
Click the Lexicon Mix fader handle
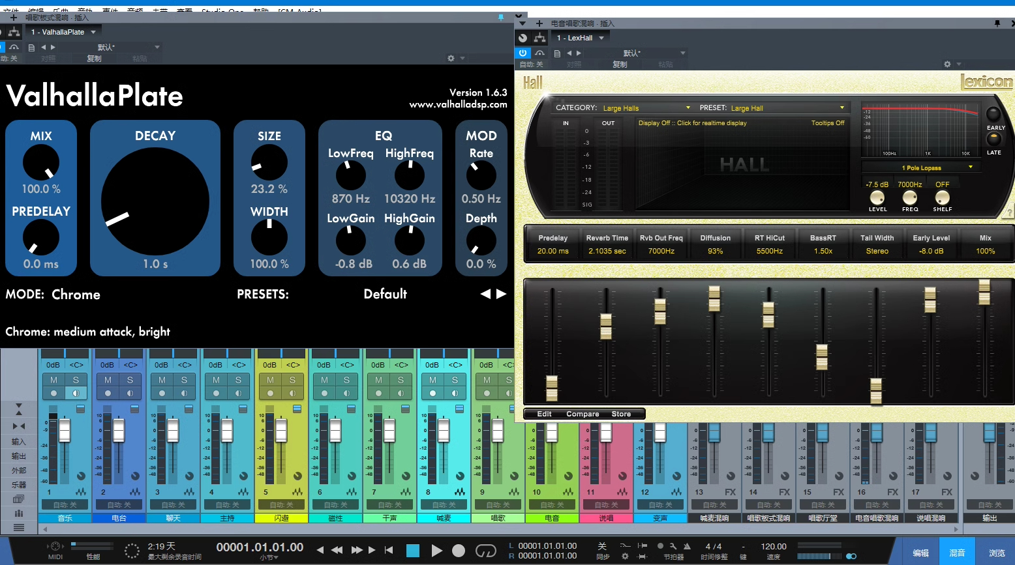point(984,292)
